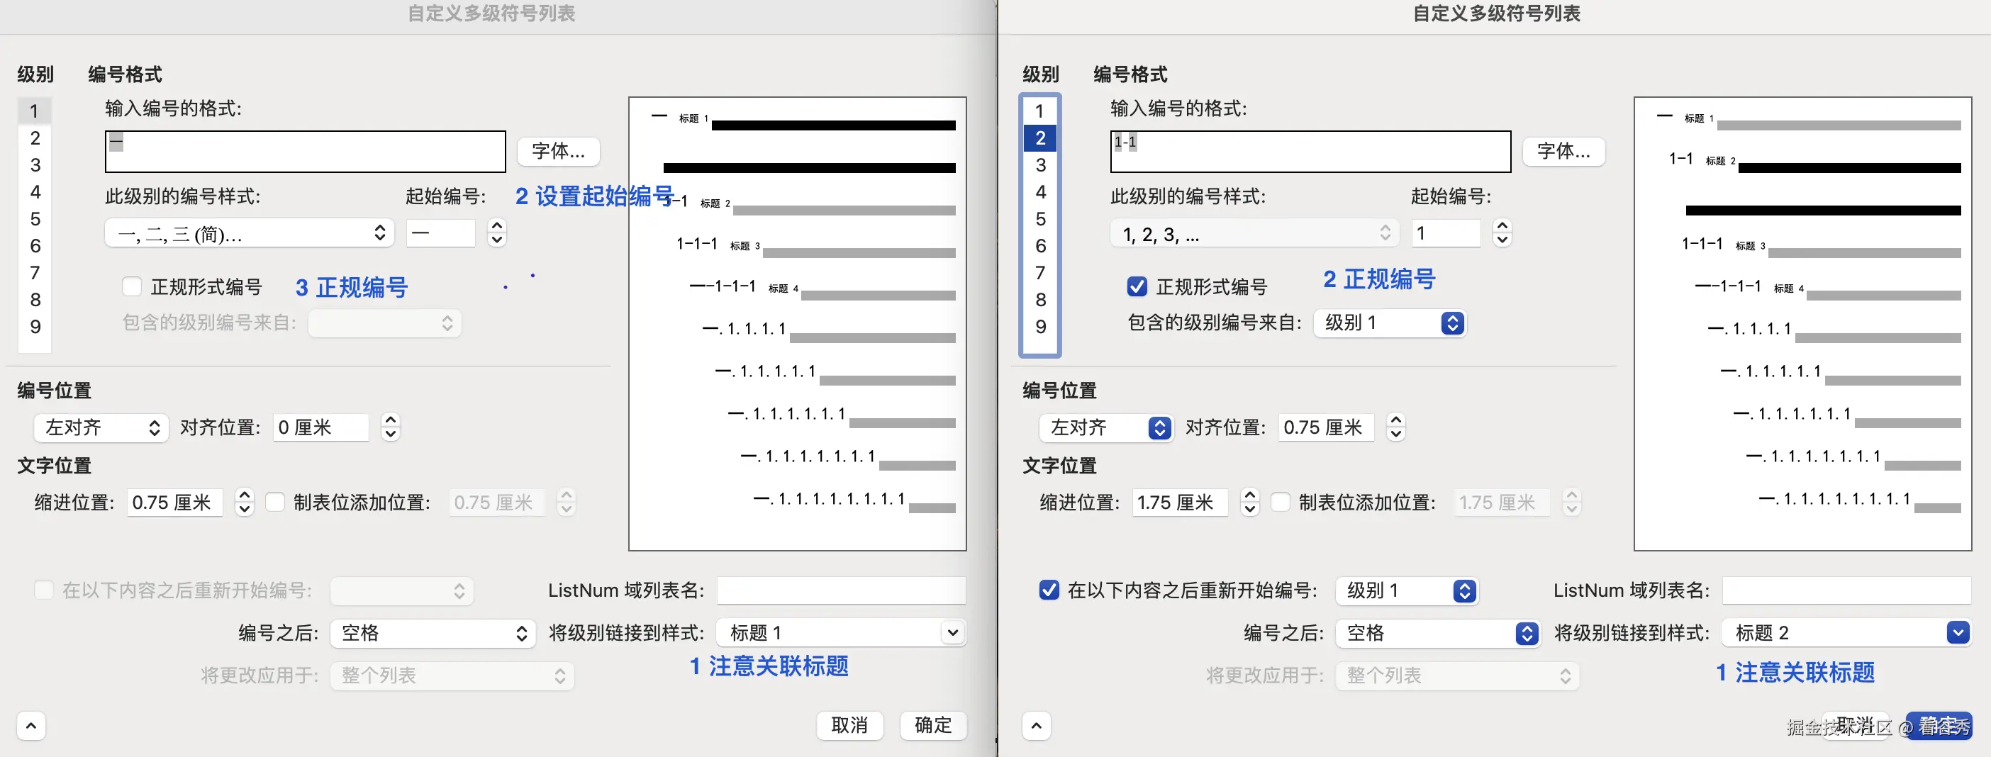Click the number format field showing 1-1

click(x=1308, y=152)
